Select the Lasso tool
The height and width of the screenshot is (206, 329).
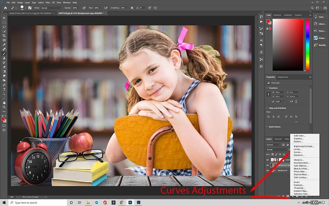pyautogui.click(x=4, y=27)
